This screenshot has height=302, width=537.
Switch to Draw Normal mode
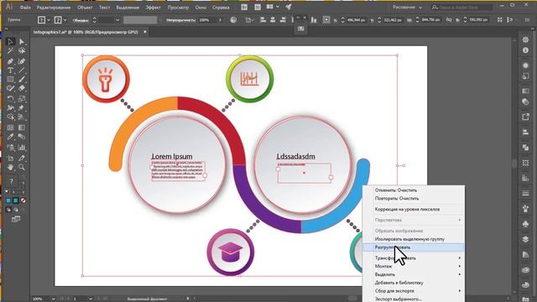click(8, 210)
